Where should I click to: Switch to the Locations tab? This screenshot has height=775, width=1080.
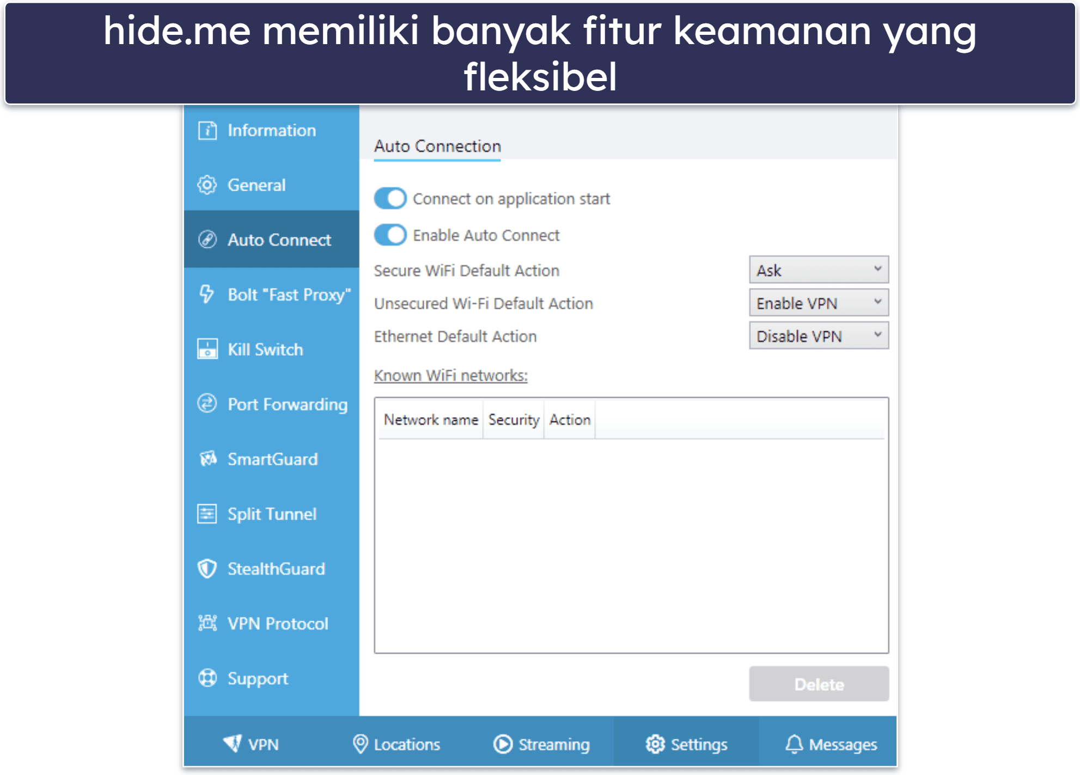point(396,744)
